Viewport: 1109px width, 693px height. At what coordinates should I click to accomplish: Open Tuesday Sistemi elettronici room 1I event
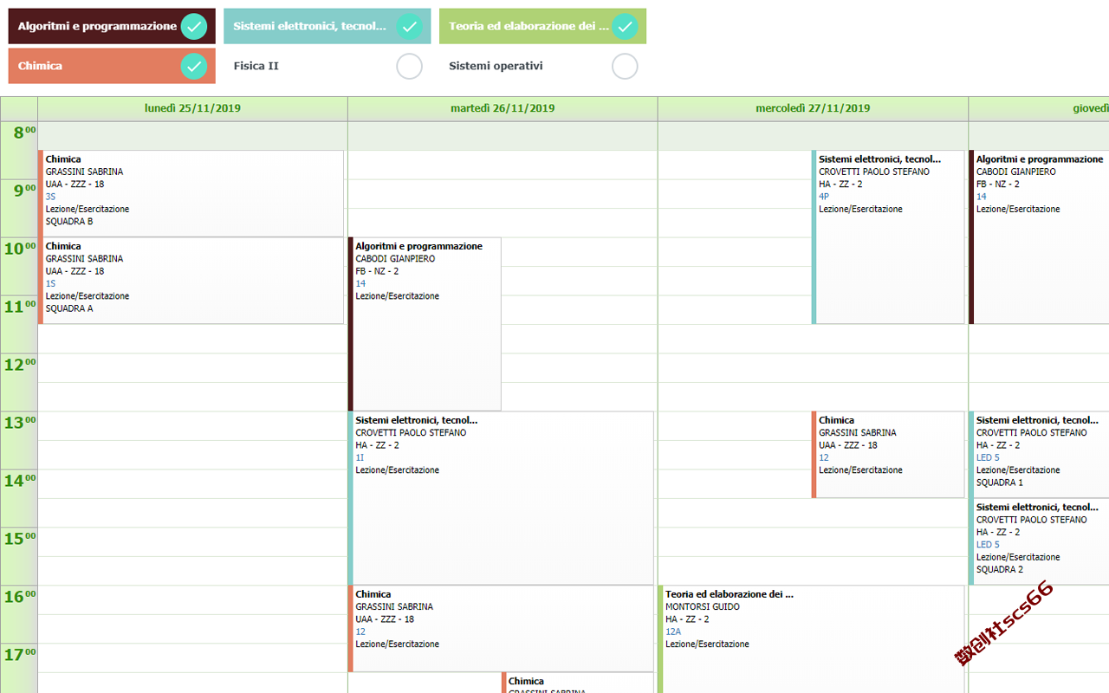click(x=501, y=498)
